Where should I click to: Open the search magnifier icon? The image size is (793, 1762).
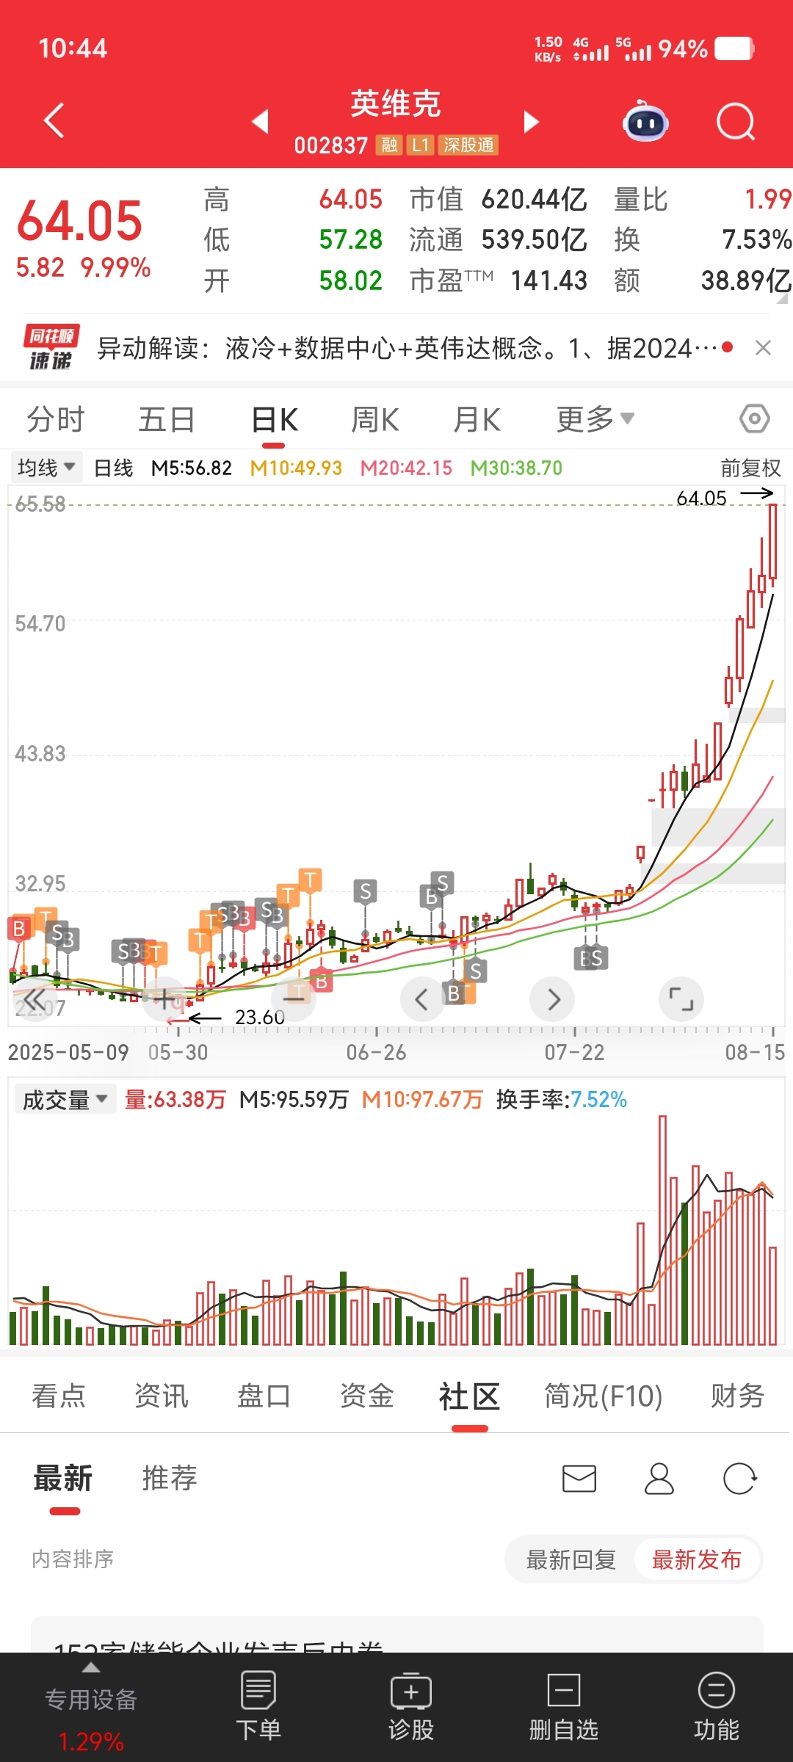coord(736,121)
